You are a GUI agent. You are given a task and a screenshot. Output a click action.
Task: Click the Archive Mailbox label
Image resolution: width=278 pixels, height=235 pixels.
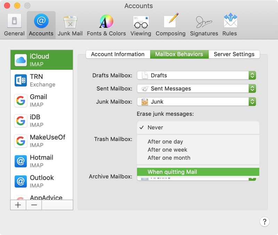(111, 177)
